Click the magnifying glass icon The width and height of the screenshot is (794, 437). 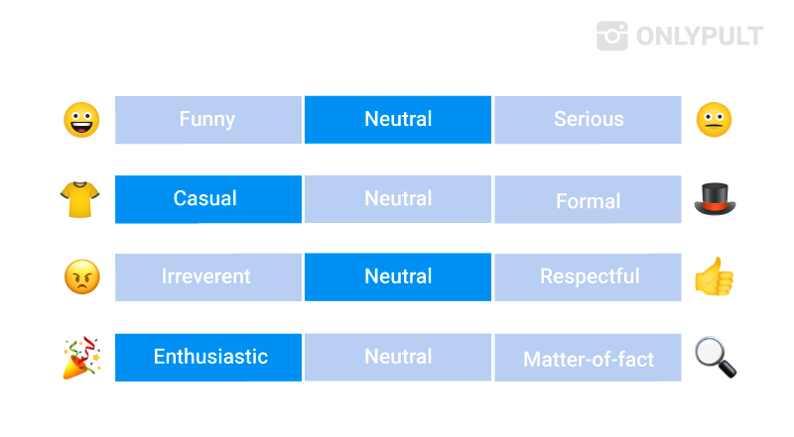716,357
